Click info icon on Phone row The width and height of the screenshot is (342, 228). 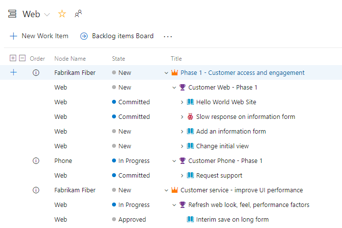[x=36, y=161]
